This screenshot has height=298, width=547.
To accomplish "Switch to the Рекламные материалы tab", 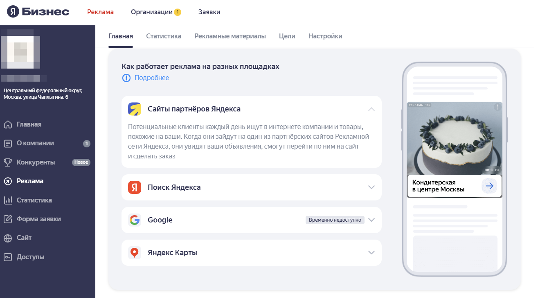I will point(230,36).
